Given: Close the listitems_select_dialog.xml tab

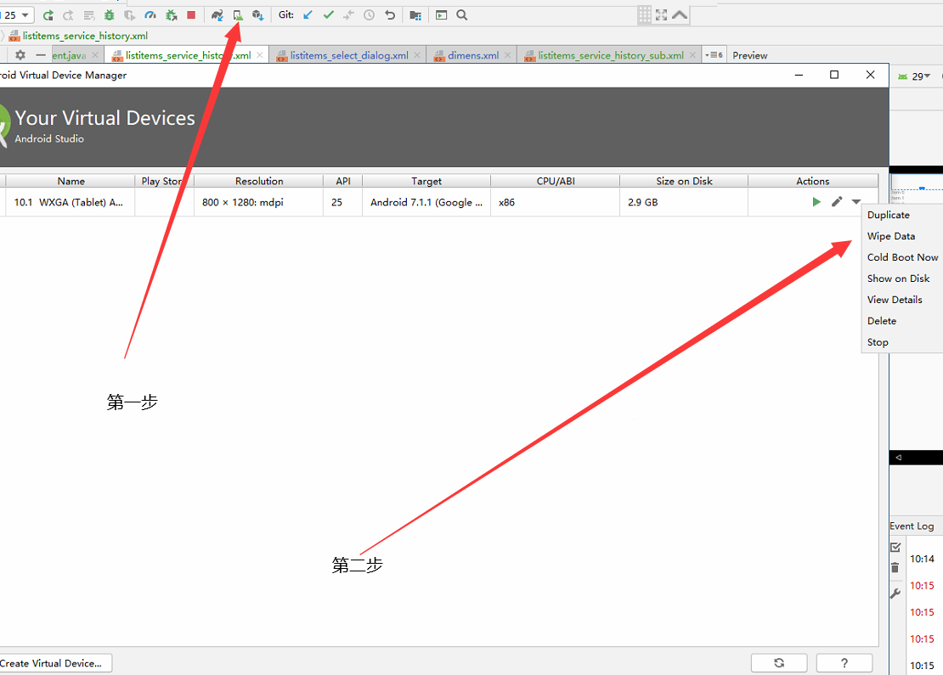Looking at the screenshot, I should click(417, 55).
